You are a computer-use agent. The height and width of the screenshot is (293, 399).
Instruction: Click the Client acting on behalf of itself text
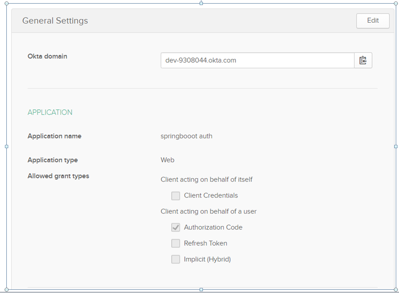click(x=206, y=179)
